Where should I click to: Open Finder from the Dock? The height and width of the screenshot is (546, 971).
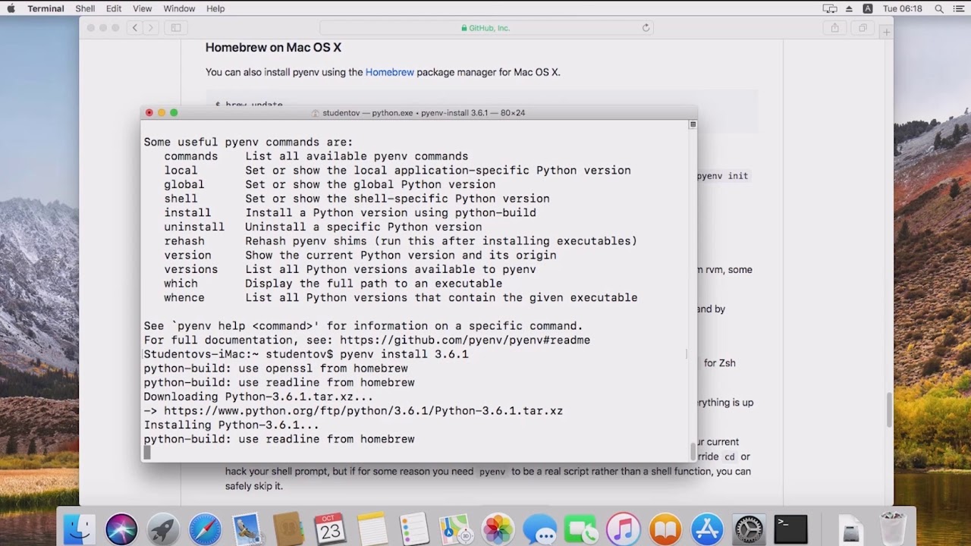click(80, 529)
